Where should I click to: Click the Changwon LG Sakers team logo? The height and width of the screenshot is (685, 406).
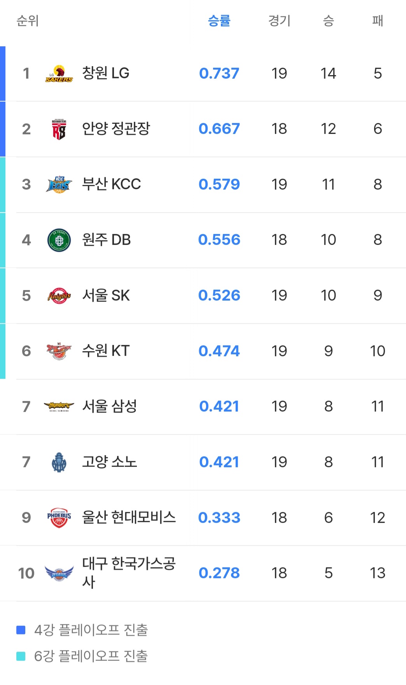coord(59,74)
